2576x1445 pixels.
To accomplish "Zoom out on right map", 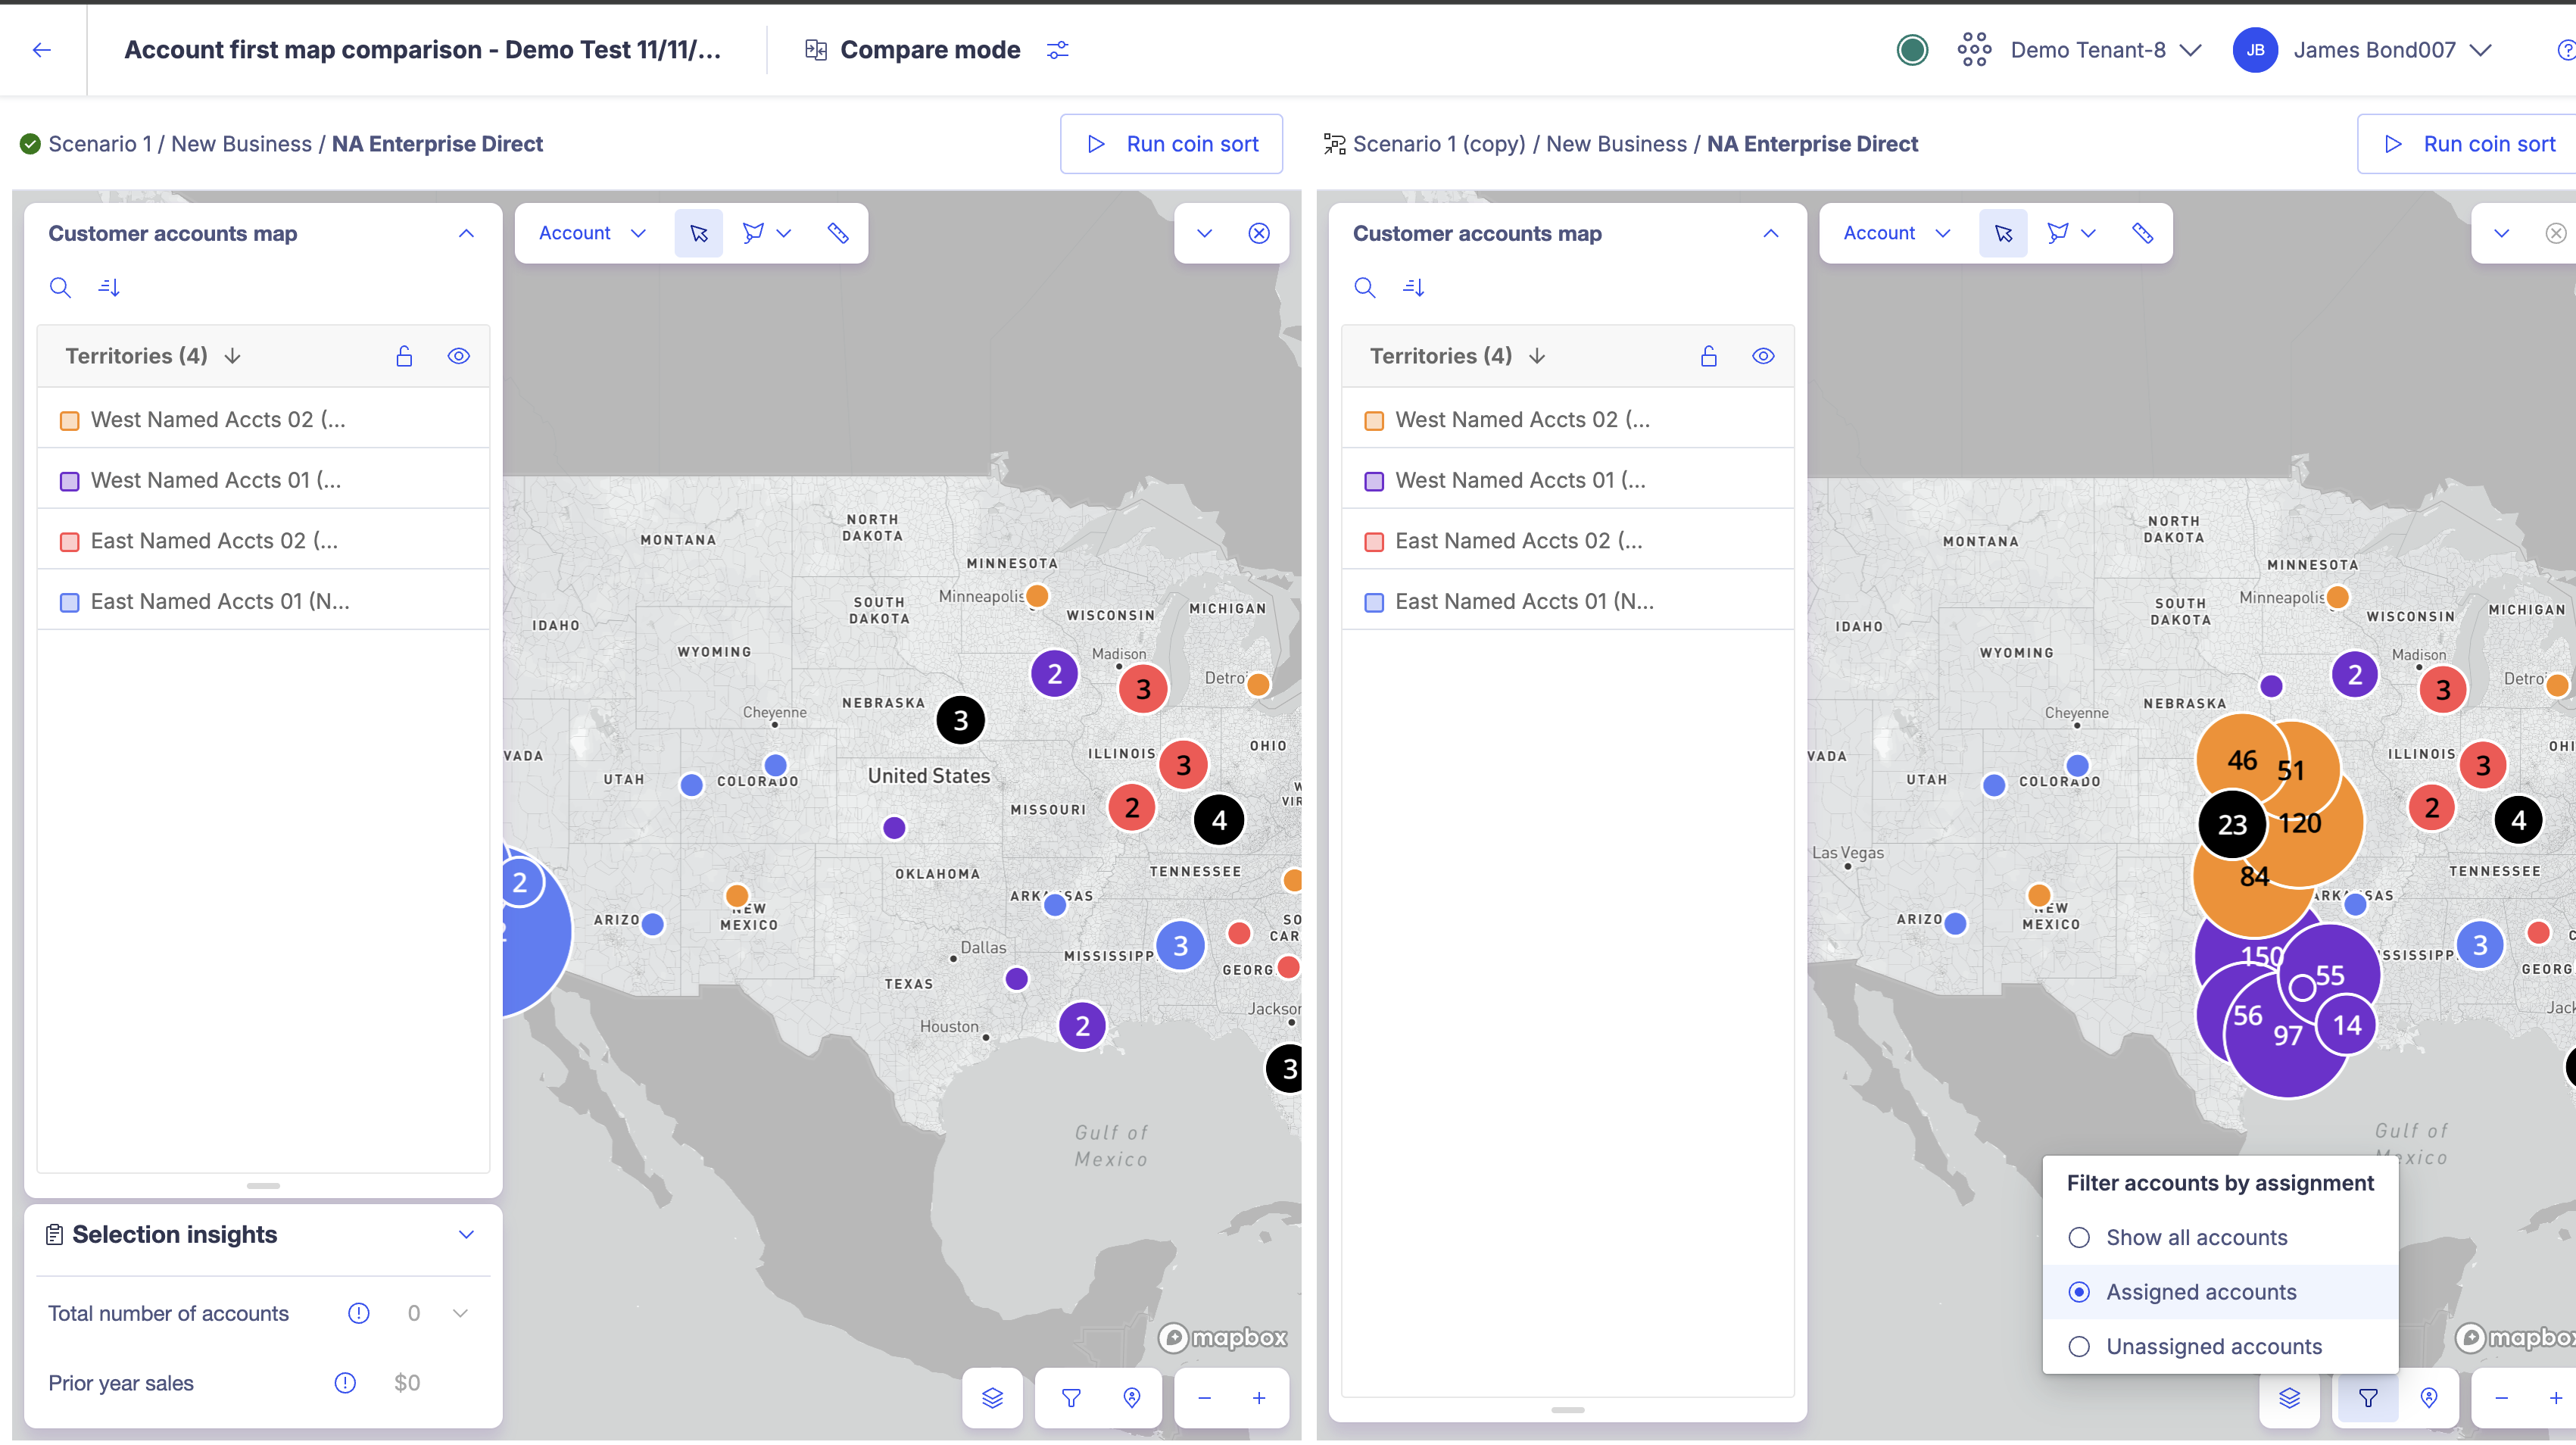I will pos(2501,1398).
